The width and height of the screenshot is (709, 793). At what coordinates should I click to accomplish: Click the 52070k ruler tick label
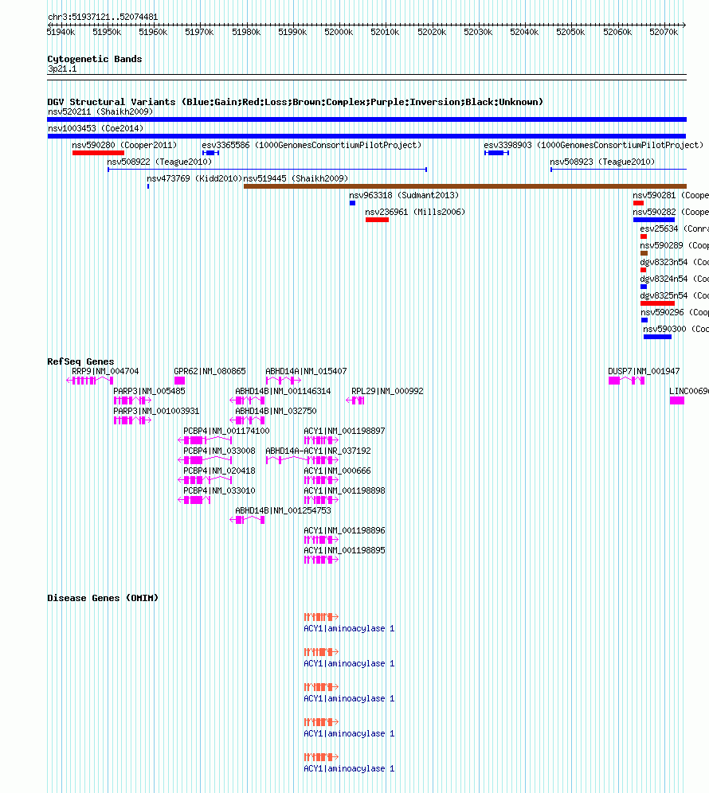click(664, 32)
